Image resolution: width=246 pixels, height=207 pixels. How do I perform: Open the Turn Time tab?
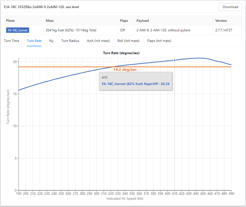pos(12,41)
